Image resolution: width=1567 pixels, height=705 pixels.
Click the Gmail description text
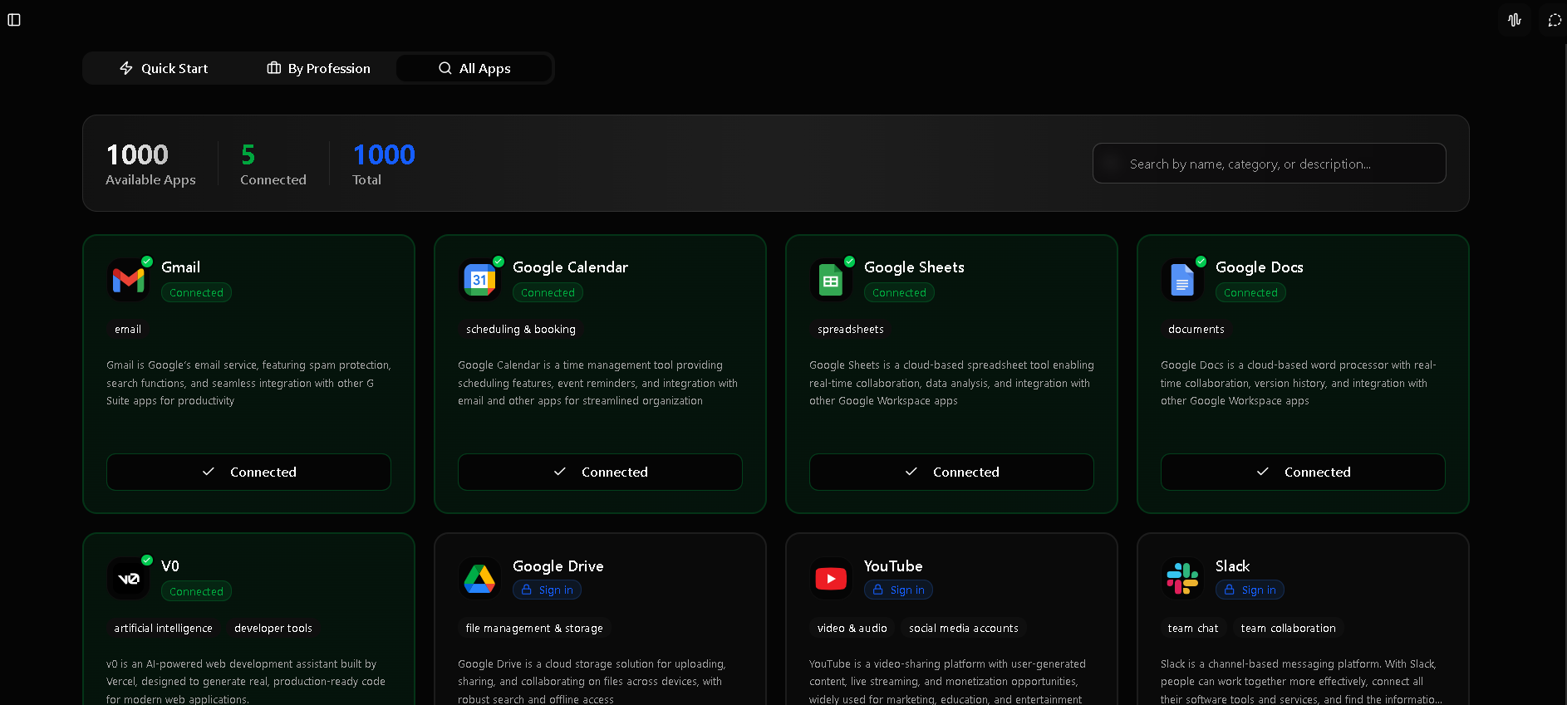(248, 383)
